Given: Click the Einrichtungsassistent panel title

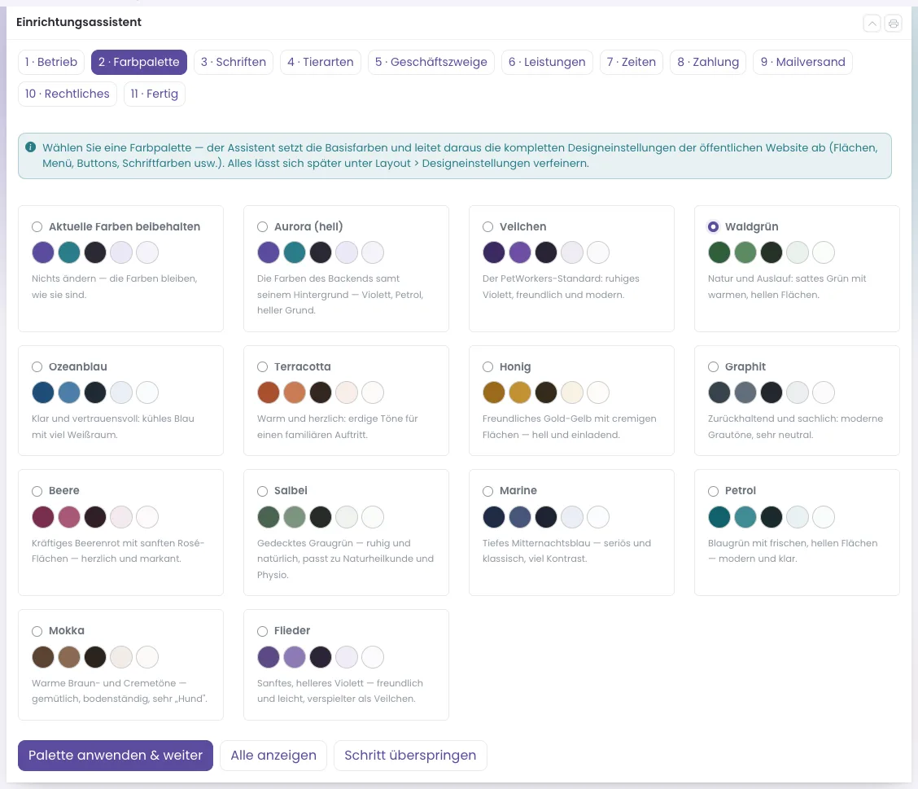Looking at the screenshot, I should pos(79,22).
